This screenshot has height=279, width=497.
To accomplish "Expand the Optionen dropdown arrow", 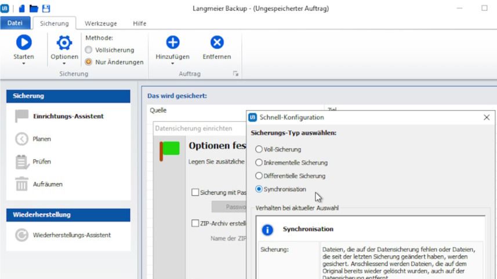I will 64,64.
